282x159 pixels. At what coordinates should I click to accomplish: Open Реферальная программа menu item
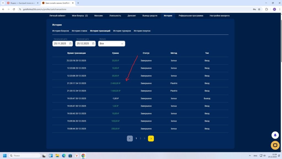[191, 16]
